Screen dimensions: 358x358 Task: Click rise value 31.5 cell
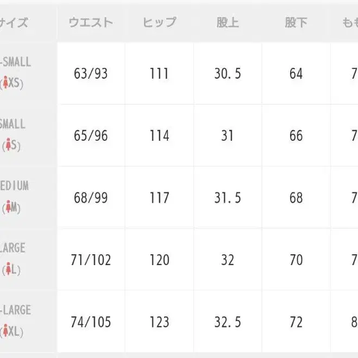[x=228, y=198]
